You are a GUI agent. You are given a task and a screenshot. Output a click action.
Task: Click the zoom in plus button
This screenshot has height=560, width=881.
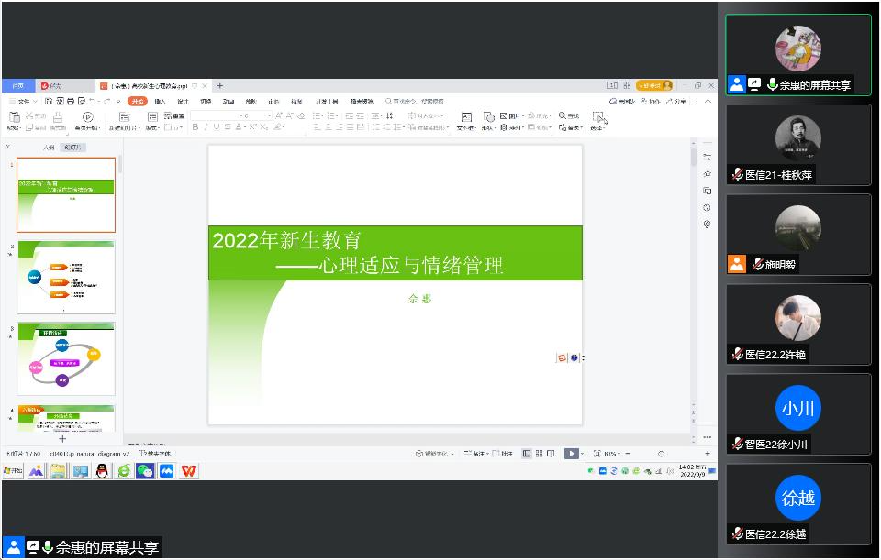coord(708,454)
